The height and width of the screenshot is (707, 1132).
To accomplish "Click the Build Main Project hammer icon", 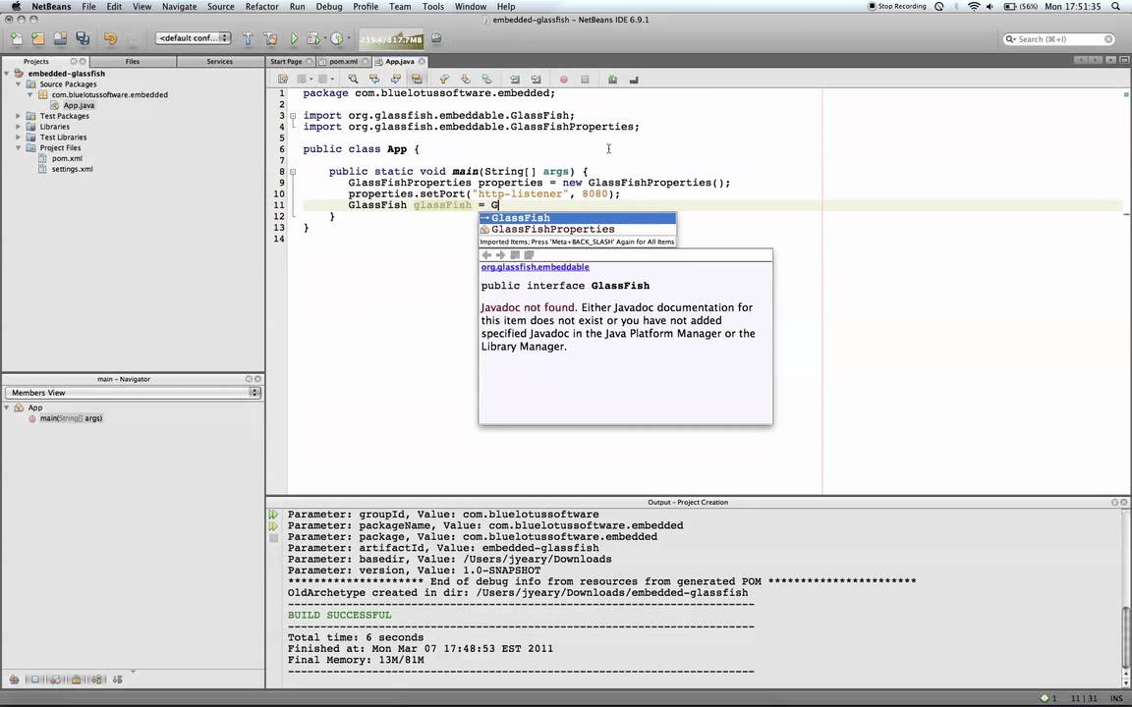I will pos(248,39).
